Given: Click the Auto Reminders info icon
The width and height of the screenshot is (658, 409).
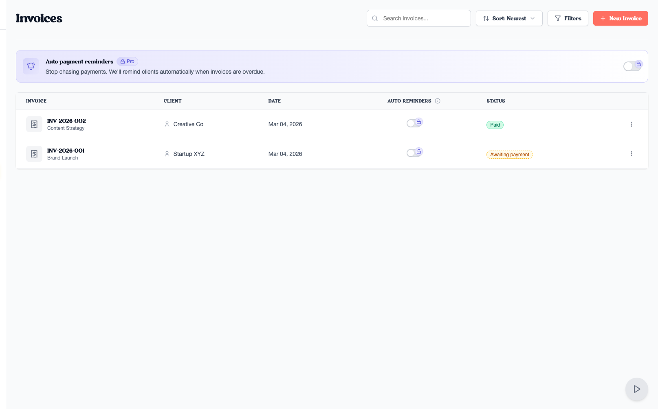Looking at the screenshot, I should (x=438, y=101).
